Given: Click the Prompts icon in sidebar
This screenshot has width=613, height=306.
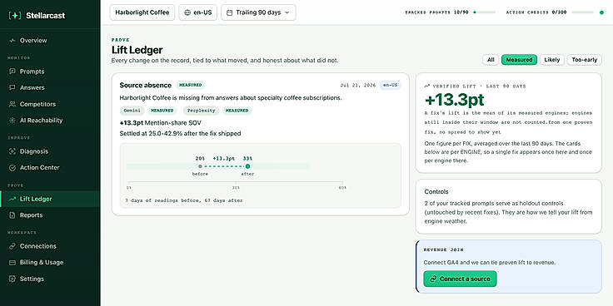Looking at the screenshot, I should (x=12, y=72).
